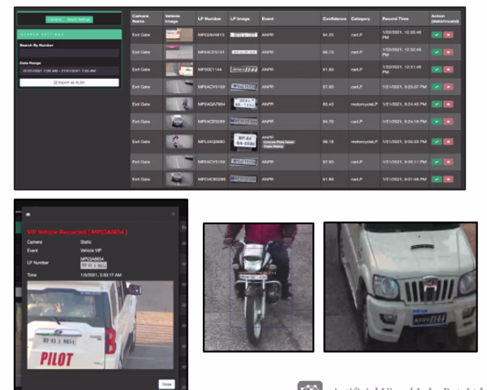The image size is (487, 390).
Task: Select confidence value 83.43
Action: click(x=328, y=104)
